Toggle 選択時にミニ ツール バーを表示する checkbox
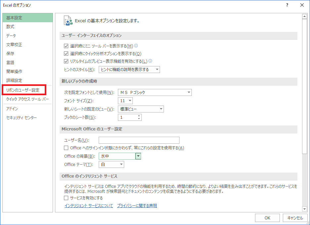This screenshot has height=225, width=310. (x=66, y=46)
